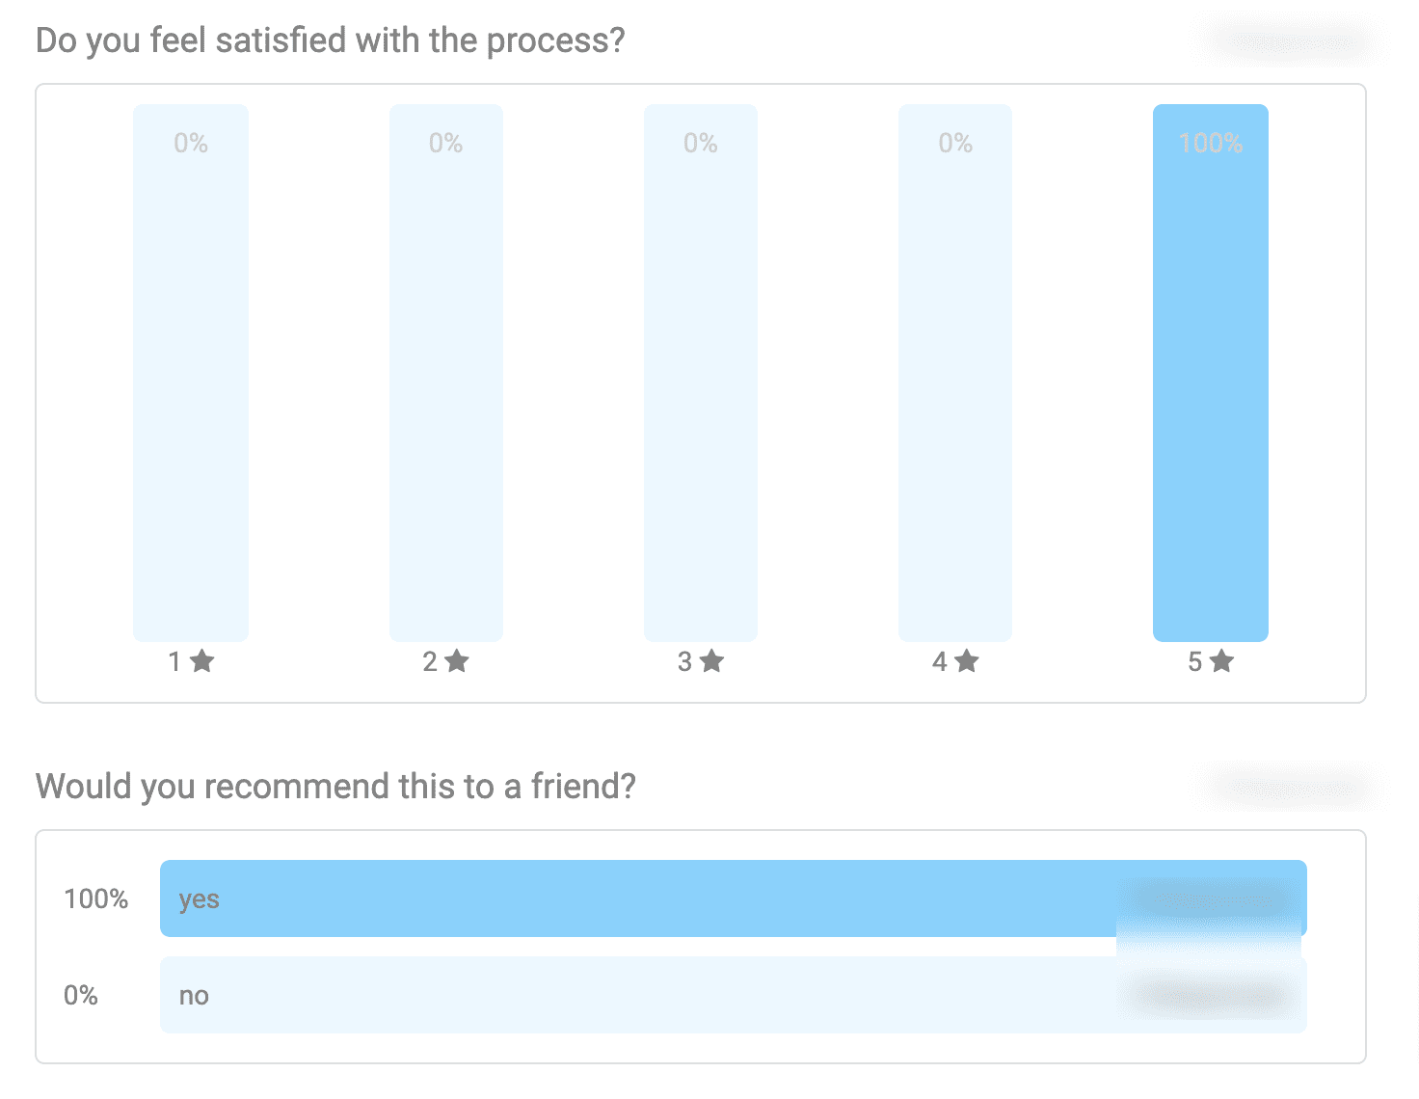Select the 4 star bar column

(955, 372)
